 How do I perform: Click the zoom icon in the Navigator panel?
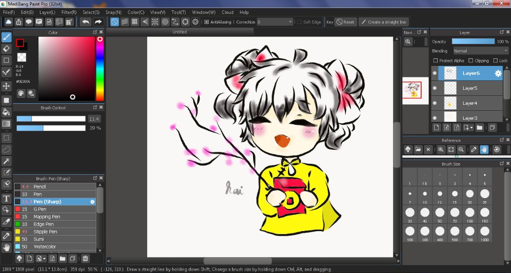[x=408, y=42]
